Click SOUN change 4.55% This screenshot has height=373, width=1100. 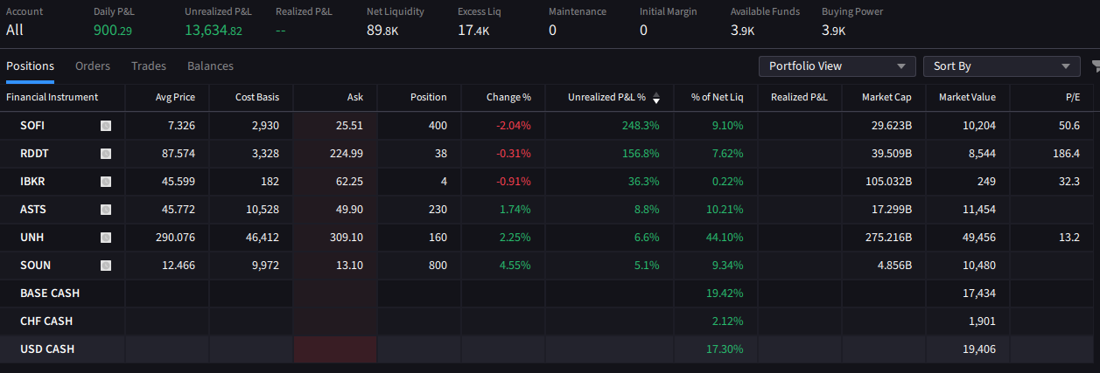515,266
